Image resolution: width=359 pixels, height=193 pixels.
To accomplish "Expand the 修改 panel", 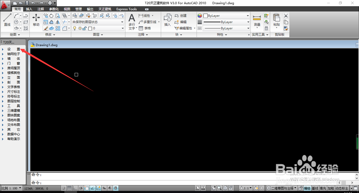I will point(50,35).
